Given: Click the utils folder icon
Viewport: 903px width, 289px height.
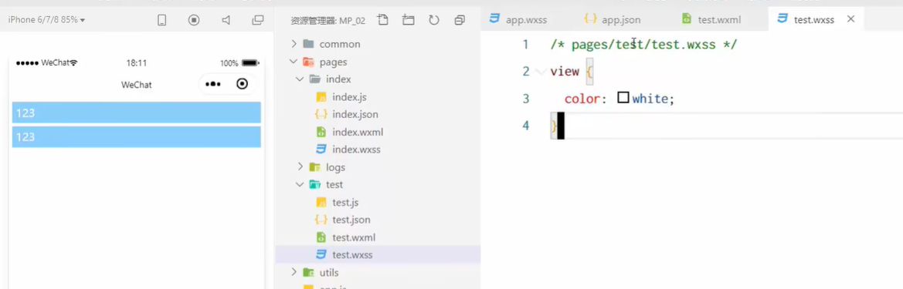Looking at the screenshot, I should [309, 272].
